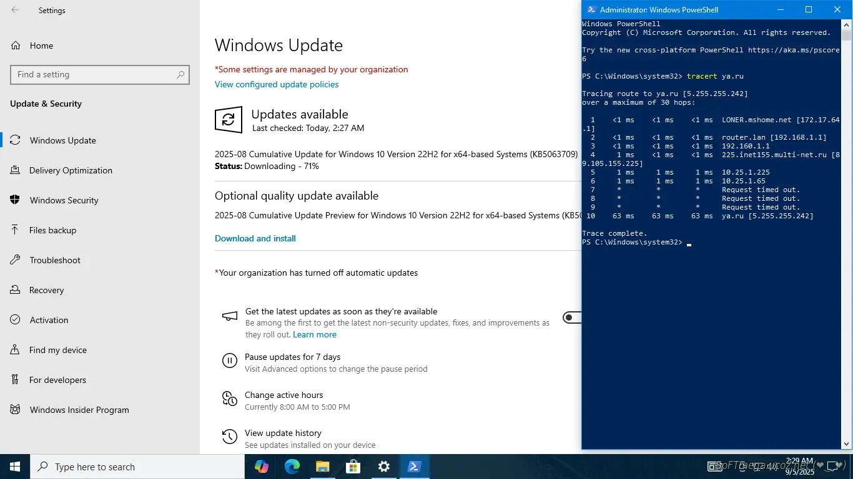Click the Pause updates icon
The height and width of the screenshot is (479, 853).
(x=230, y=360)
